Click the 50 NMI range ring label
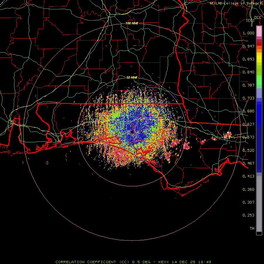The width and height of the screenshot is (264, 264). (x=132, y=77)
